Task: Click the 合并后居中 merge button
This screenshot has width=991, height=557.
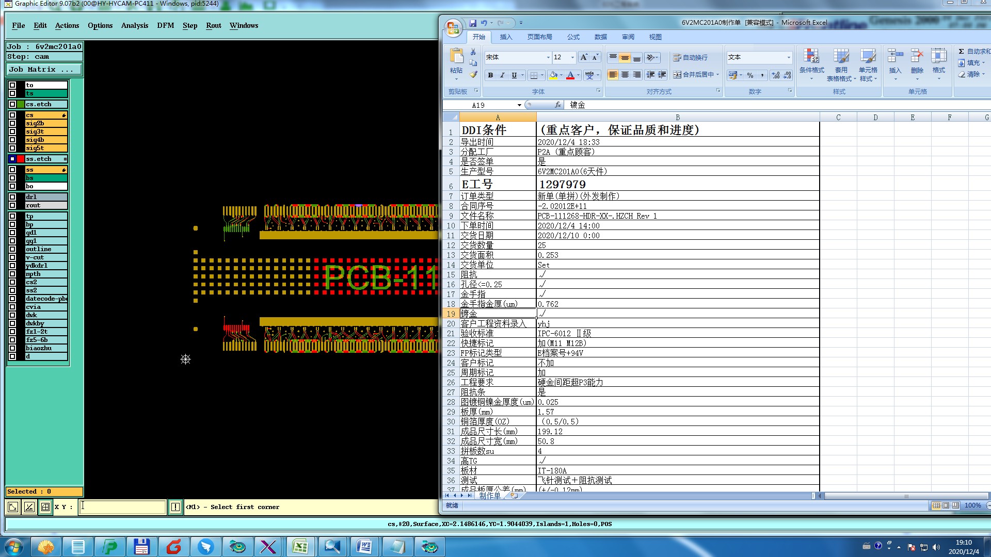Action: coord(695,75)
